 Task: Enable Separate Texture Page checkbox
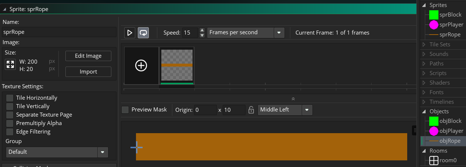point(10,115)
